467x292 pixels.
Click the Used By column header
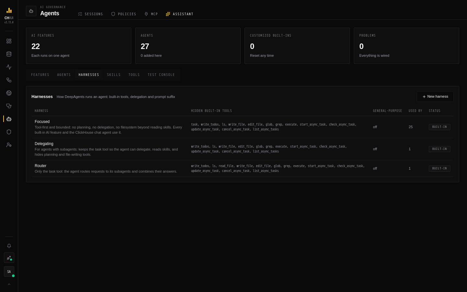click(x=415, y=111)
